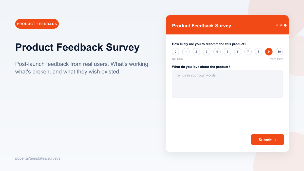The height and width of the screenshot is (171, 304).
Task: Submit the feedback survey
Action: point(267,140)
